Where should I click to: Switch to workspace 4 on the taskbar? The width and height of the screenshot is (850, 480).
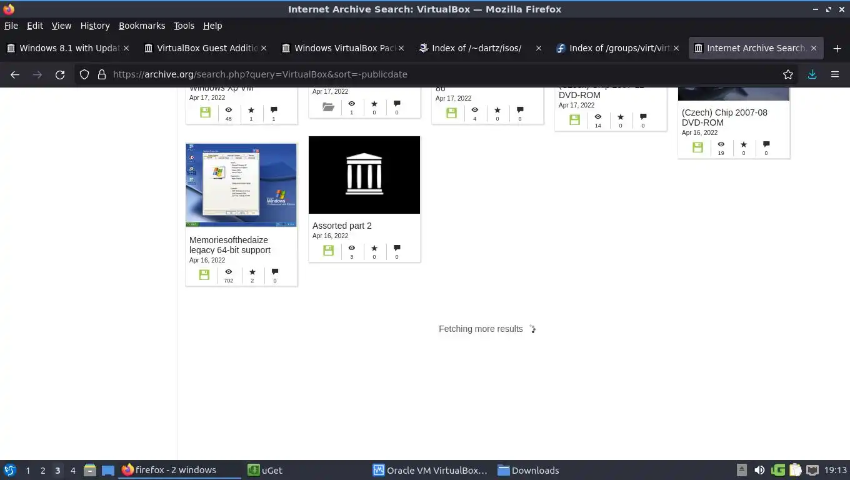point(73,471)
